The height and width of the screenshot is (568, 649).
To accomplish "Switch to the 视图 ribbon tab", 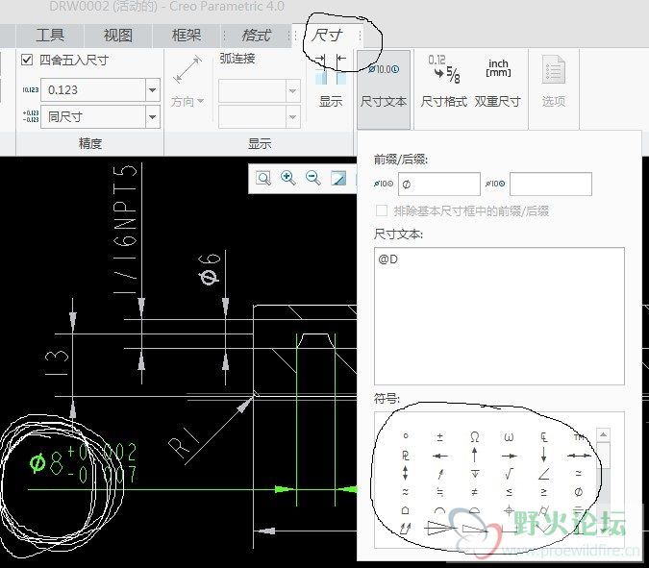I will [118, 36].
